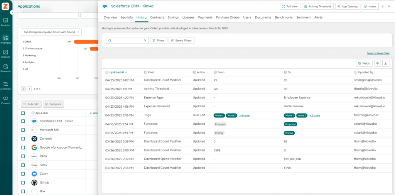Viewport: 395px width, 195px height.
Task: Expand the sidebar with the arrow toggle
Action: 12,12
